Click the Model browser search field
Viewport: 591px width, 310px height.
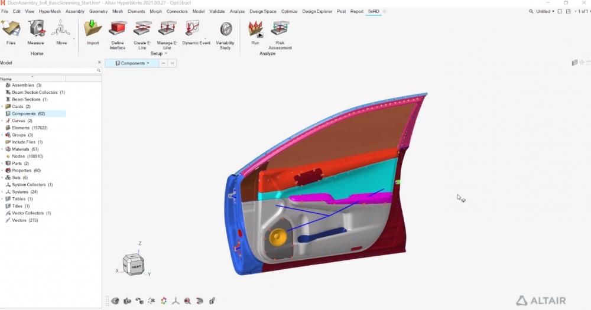click(x=48, y=70)
